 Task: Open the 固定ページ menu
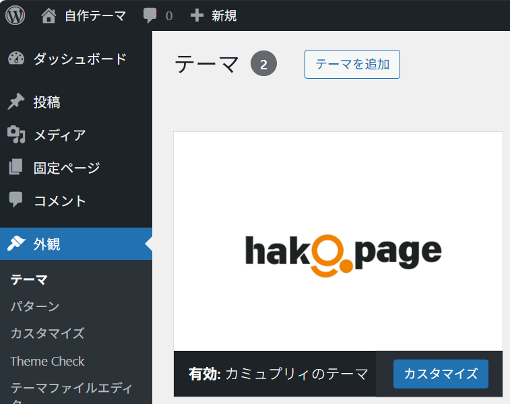(67, 168)
